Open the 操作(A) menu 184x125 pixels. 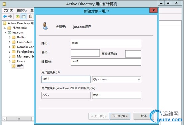pyautogui.click(x=22, y=10)
